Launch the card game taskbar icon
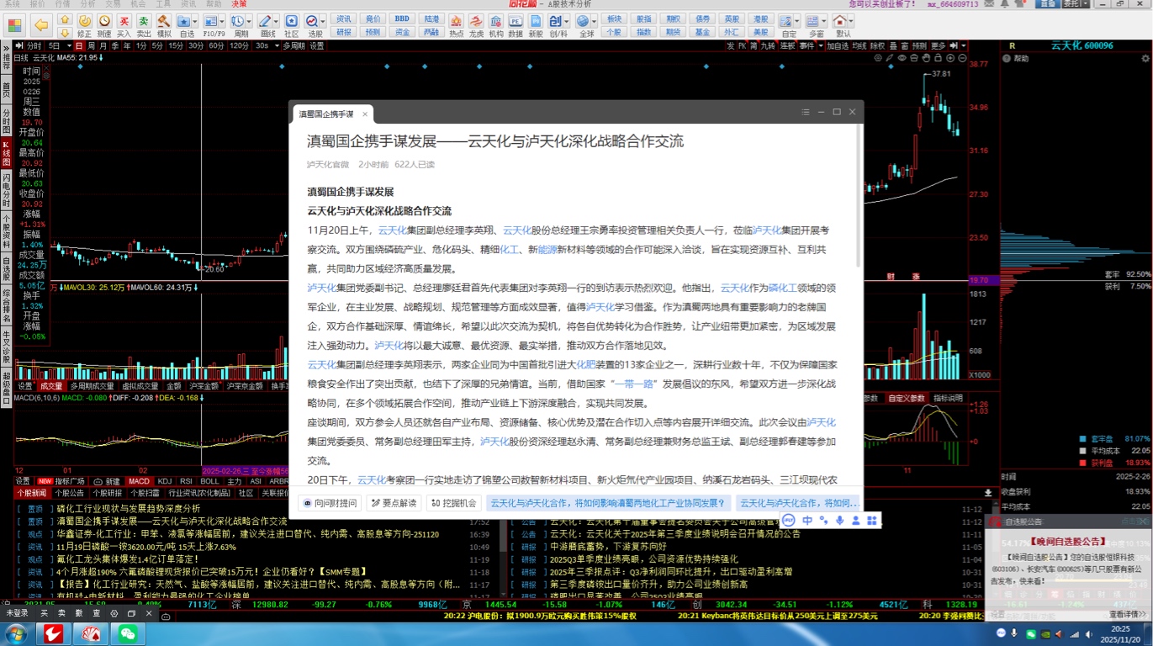This screenshot has width=1153, height=646. pos(91,633)
